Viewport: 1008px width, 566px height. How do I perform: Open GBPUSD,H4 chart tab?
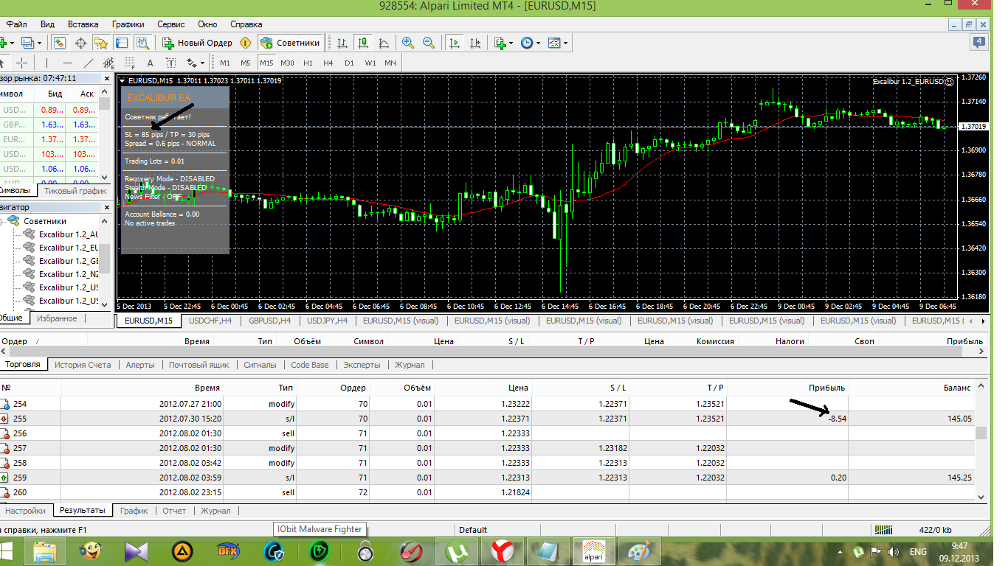270,321
